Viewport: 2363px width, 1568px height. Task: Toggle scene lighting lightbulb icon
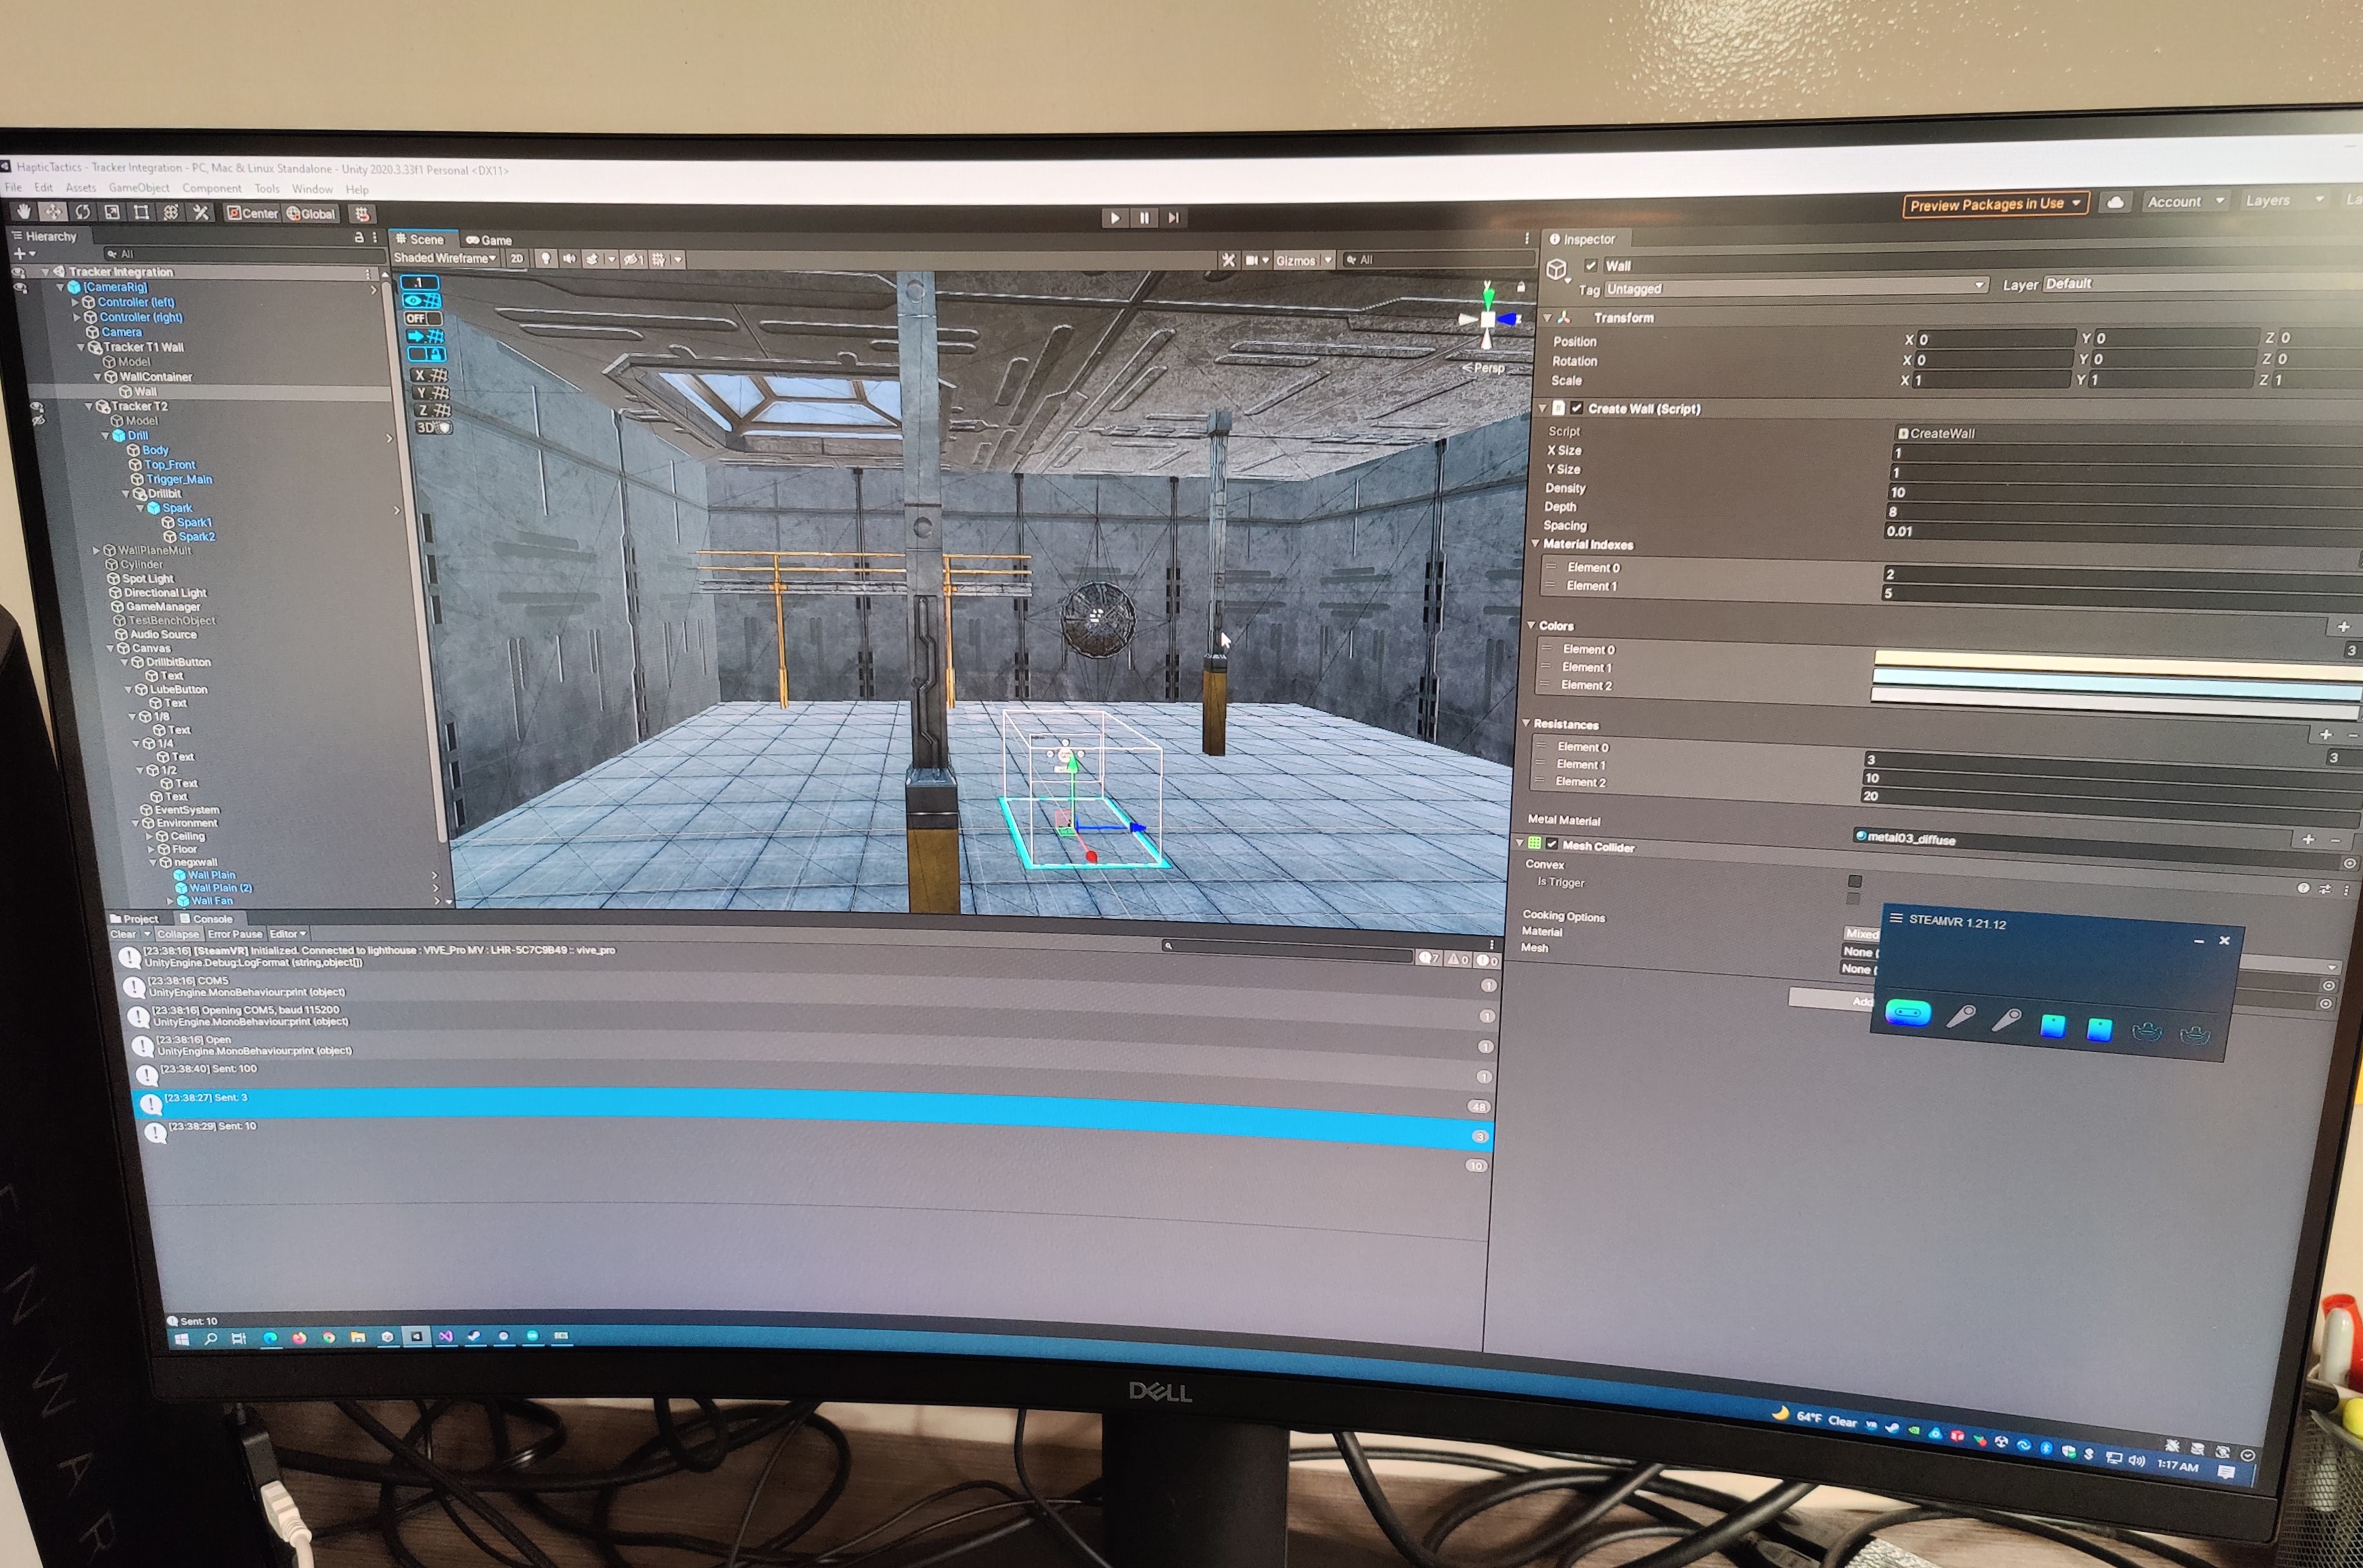tap(545, 259)
